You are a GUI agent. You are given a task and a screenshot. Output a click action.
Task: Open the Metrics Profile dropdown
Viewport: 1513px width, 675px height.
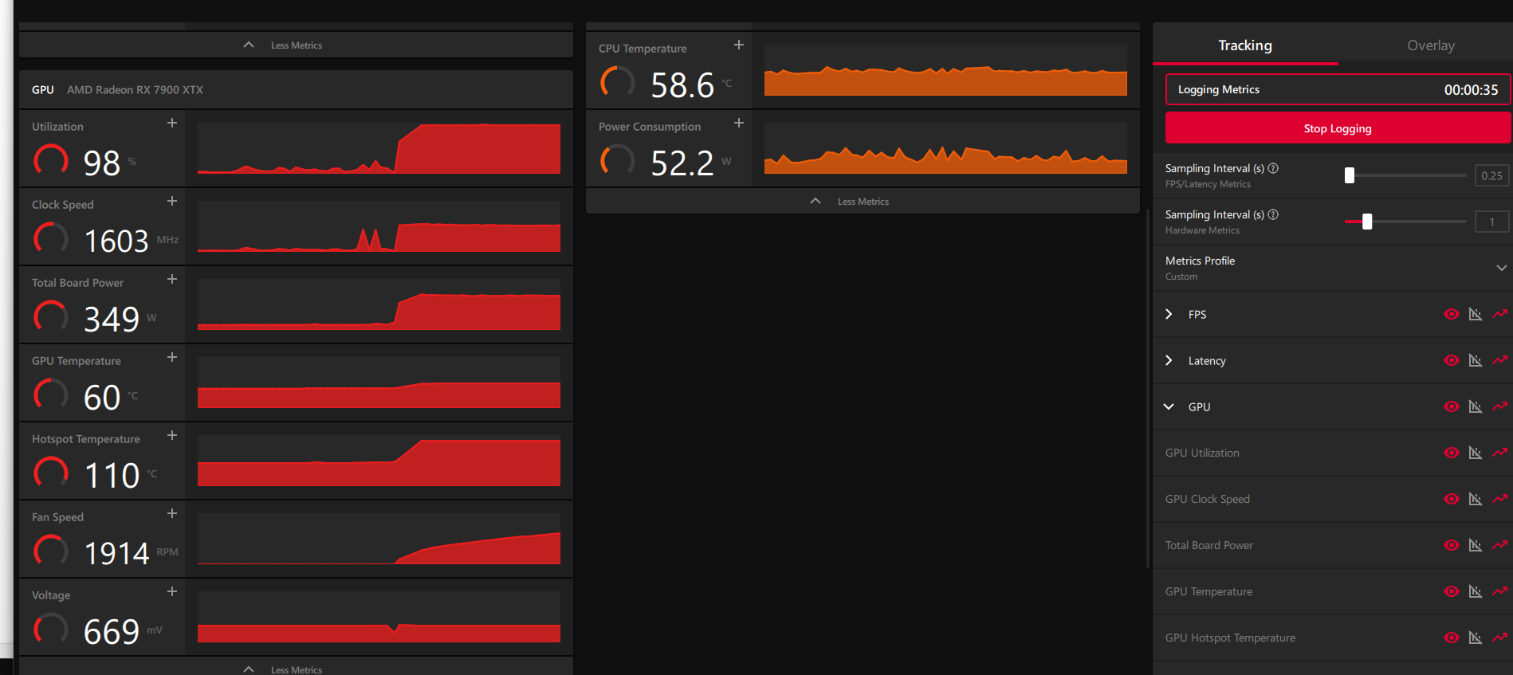1501,268
